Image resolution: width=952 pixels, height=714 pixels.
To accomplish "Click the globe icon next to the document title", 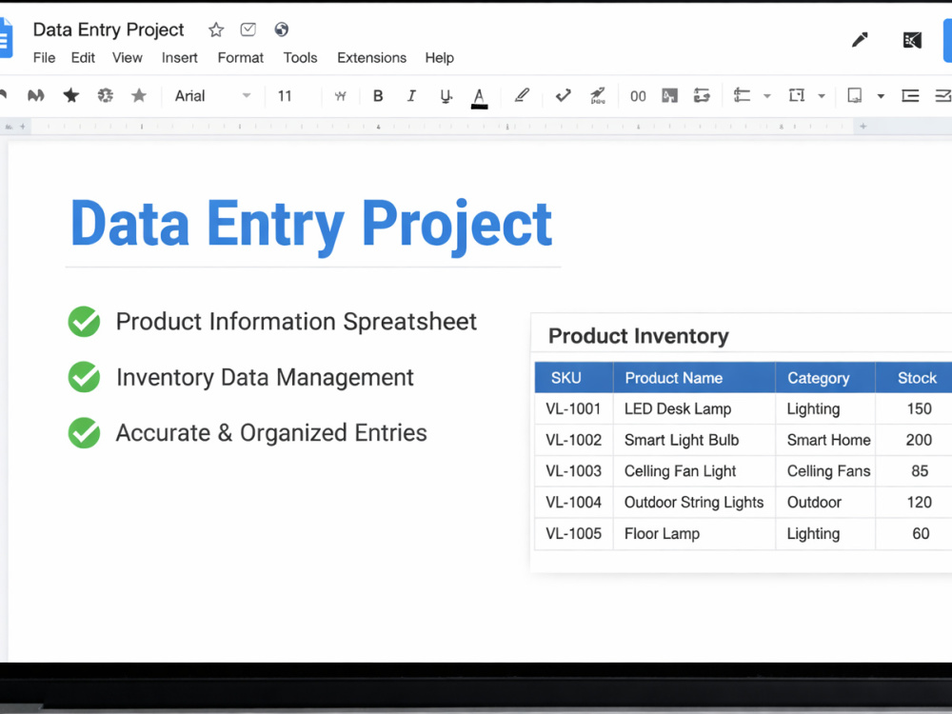I will click(281, 30).
